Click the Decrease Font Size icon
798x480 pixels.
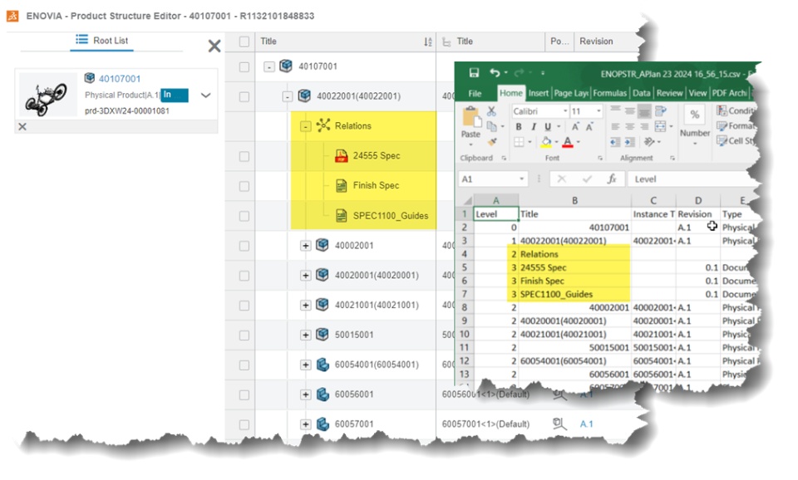click(589, 126)
